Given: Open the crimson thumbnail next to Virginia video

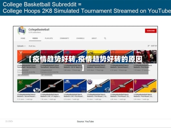Looking at the screenshot, I should coord(52,57).
